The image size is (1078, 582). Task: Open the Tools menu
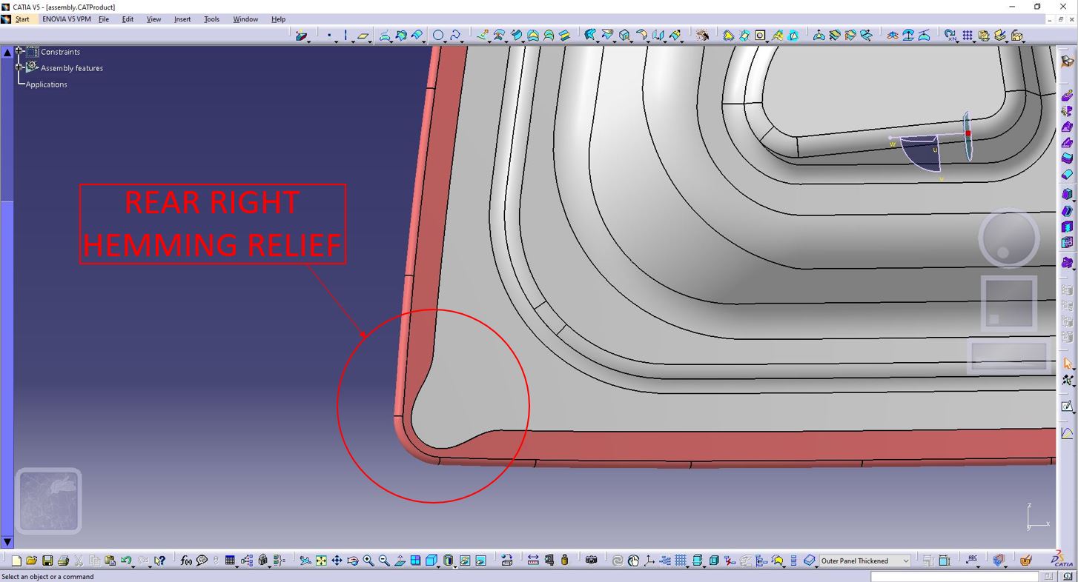[x=212, y=19]
